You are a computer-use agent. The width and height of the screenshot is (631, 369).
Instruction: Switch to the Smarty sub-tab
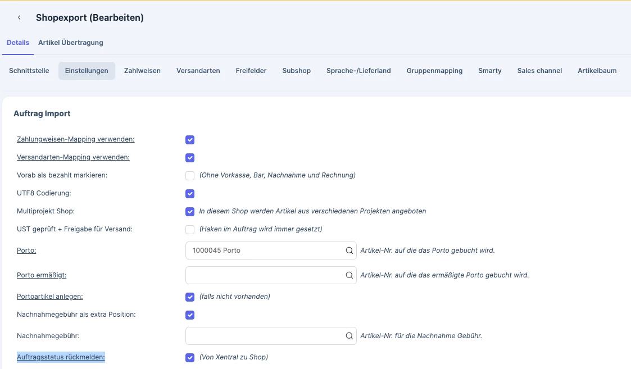(490, 70)
